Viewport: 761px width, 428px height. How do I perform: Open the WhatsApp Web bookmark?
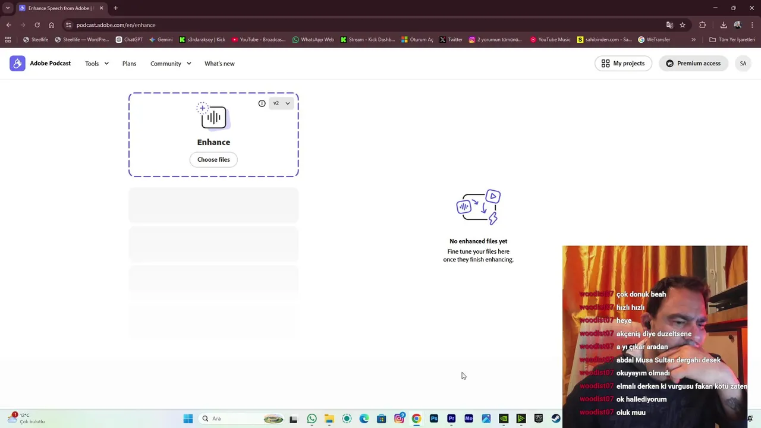[x=313, y=40]
